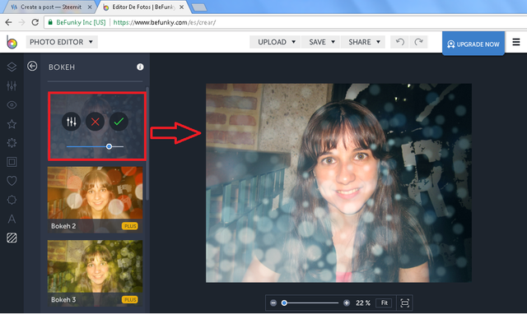
Task: Go back in browser history
Action: tap(8, 22)
